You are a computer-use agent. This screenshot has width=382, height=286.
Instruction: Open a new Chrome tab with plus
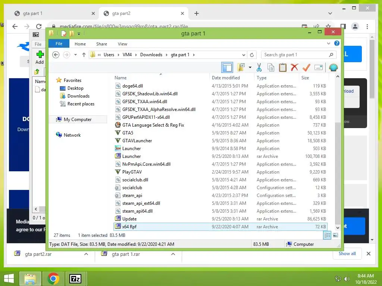[197, 13]
